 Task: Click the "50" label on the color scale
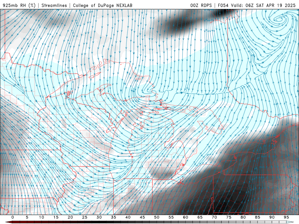(x=157, y=217)
